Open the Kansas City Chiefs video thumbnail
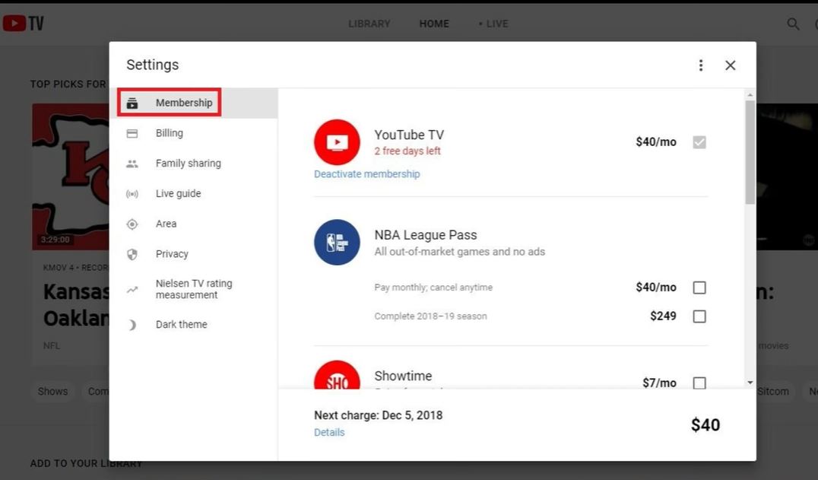The width and height of the screenshot is (818, 480). pos(71,176)
